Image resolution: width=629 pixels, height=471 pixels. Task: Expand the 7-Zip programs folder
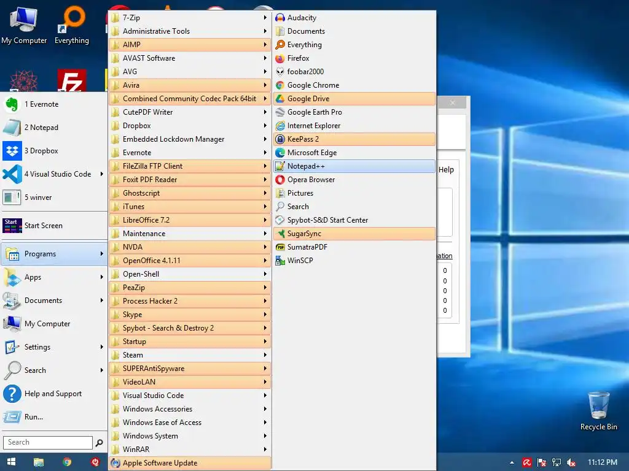190,18
